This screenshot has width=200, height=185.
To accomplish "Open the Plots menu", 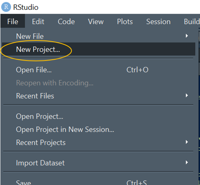I will coord(125,22).
